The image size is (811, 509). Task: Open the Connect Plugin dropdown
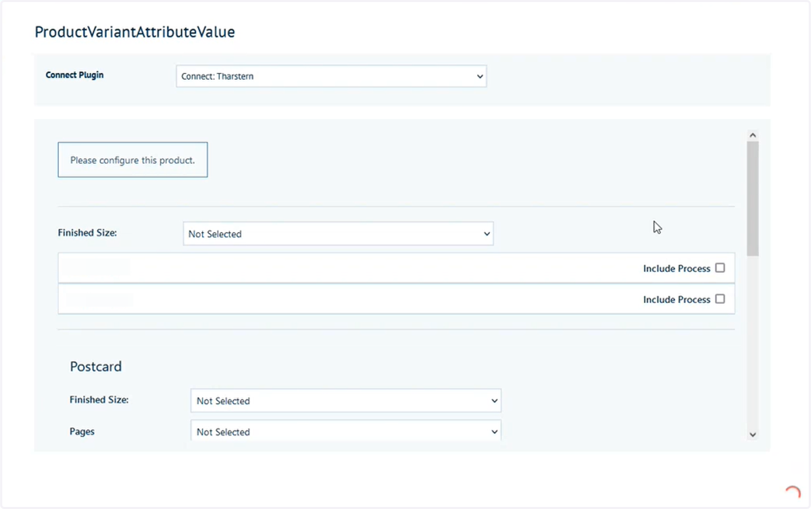[331, 76]
